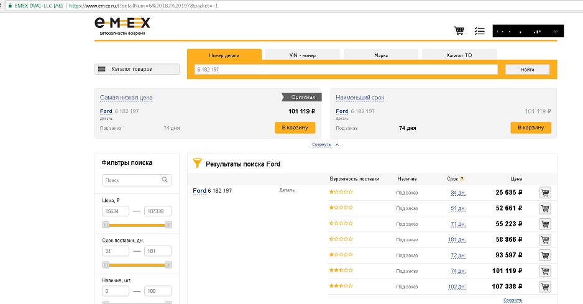Add the 101 119 ₽ row offer to cart

545,271
